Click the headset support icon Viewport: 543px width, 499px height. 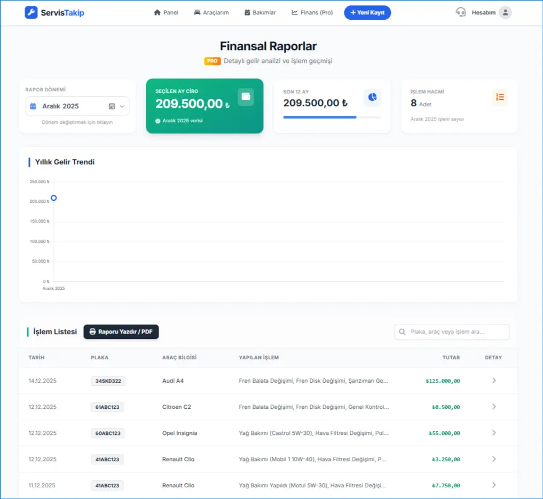460,12
